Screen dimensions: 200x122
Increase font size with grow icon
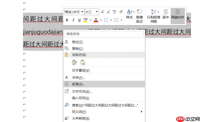click(x=103, y=12)
